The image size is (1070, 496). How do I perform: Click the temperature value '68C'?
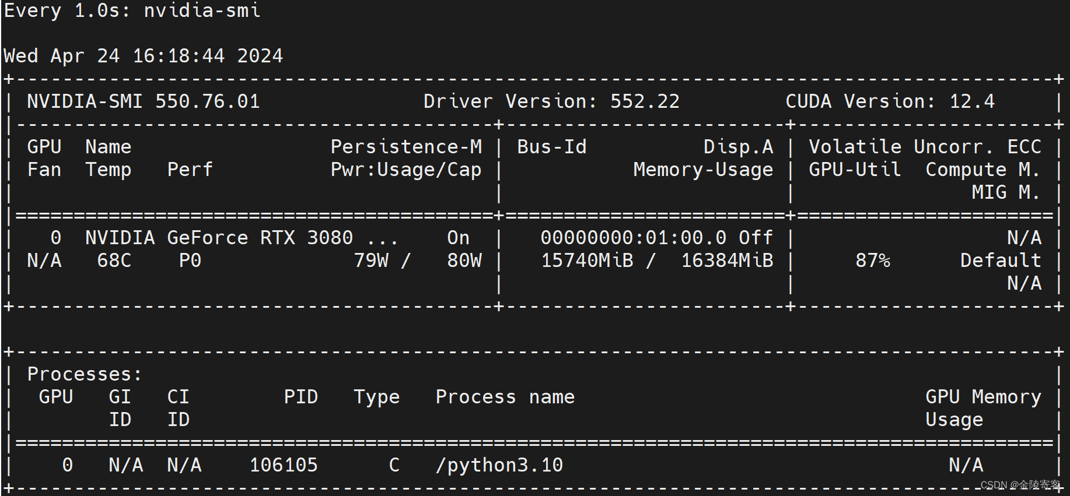click(x=114, y=261)
